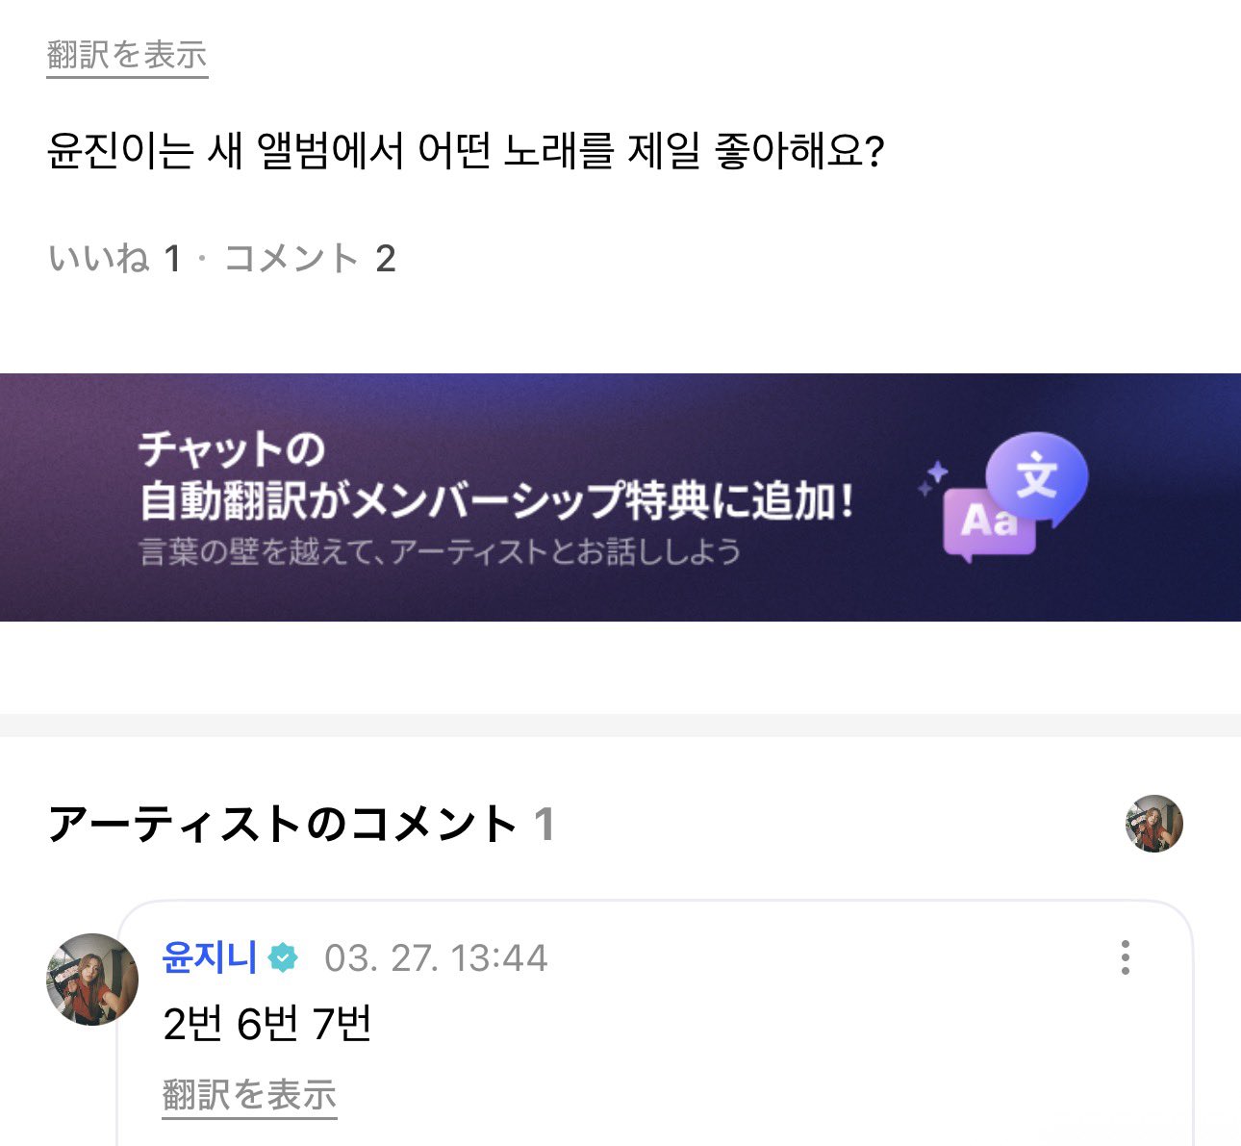Open the 윤지니 username link
The image size is (1241, 1146).
click(210, 957)
